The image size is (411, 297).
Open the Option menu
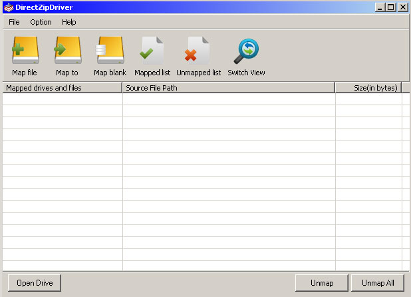pyautogui.click(x=41, y=22)
